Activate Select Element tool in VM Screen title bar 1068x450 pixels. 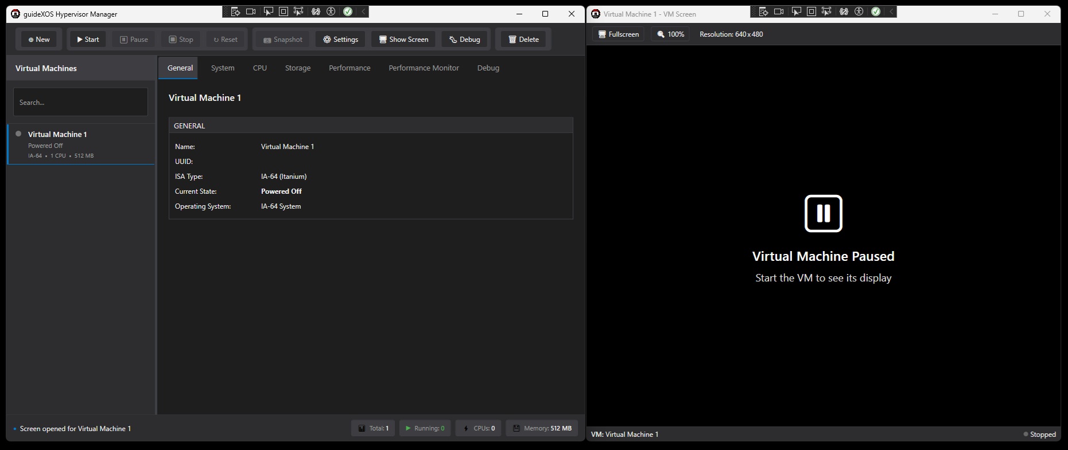795,11
